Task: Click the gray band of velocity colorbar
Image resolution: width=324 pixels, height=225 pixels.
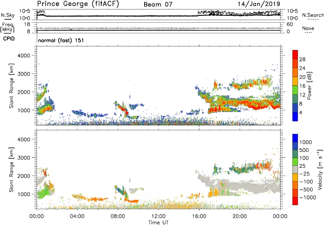Action: pyautogui.click(x=295, y=169)
